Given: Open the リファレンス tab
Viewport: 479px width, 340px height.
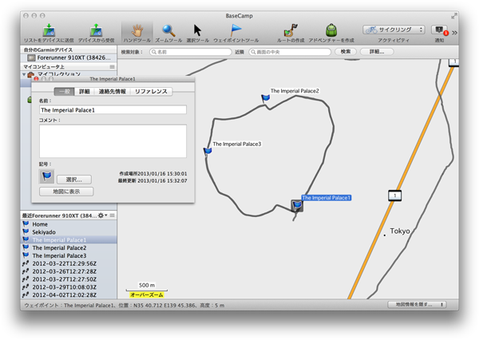Looking at the screenshot, I should pos(151,92).
